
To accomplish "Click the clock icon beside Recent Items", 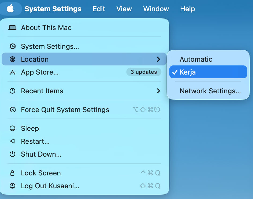I will point(12,91).
